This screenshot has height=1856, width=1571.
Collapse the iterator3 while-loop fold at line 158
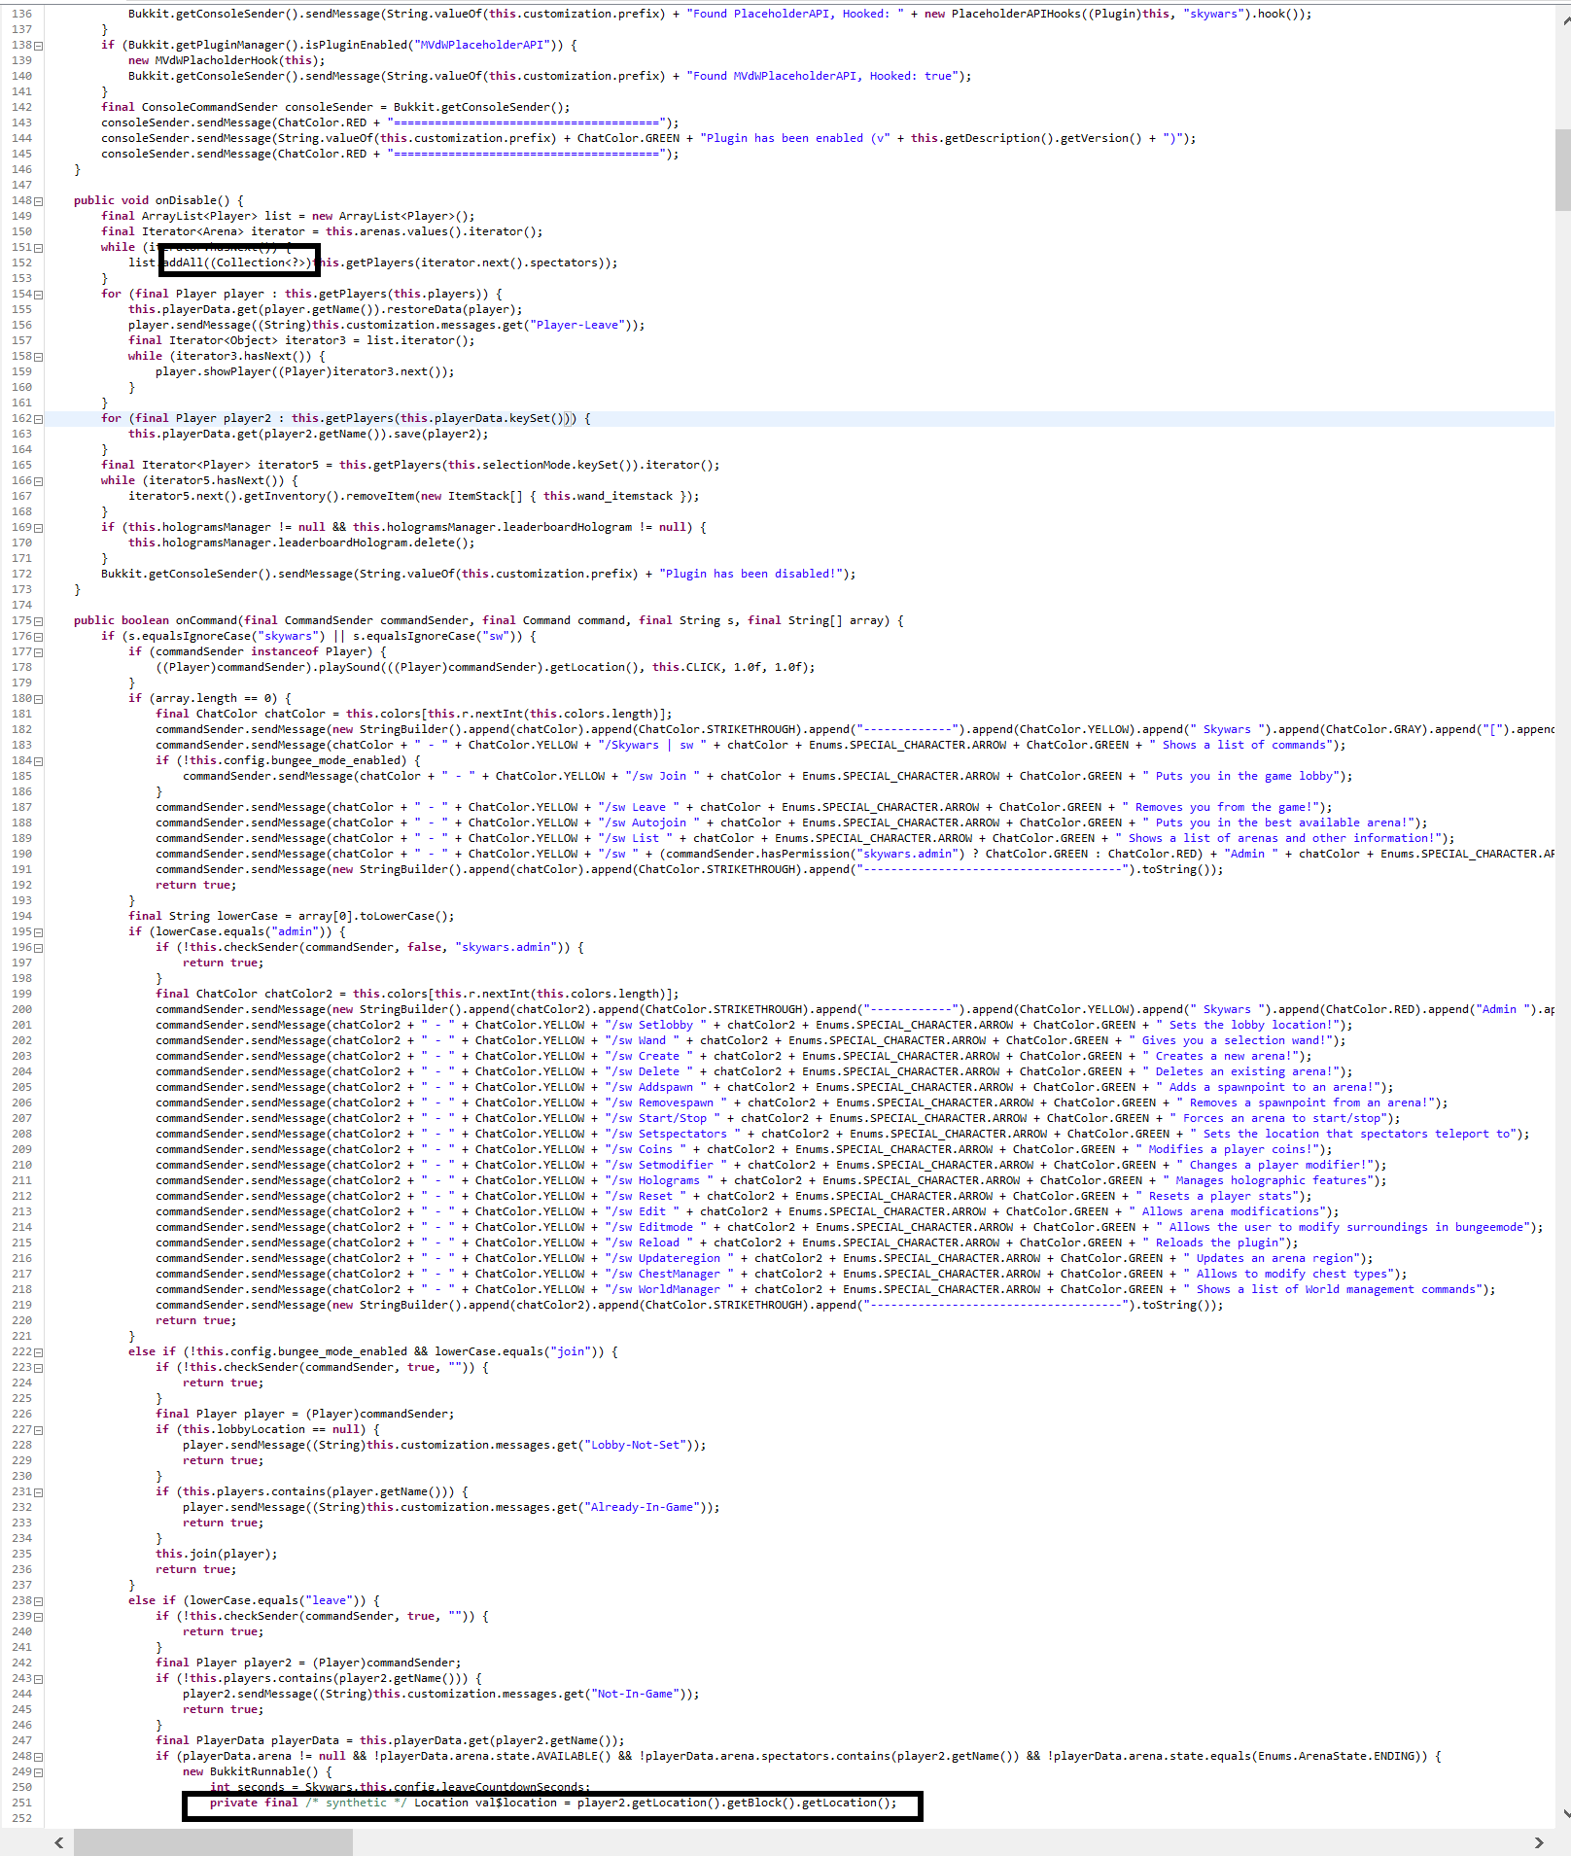coord(37,356)
